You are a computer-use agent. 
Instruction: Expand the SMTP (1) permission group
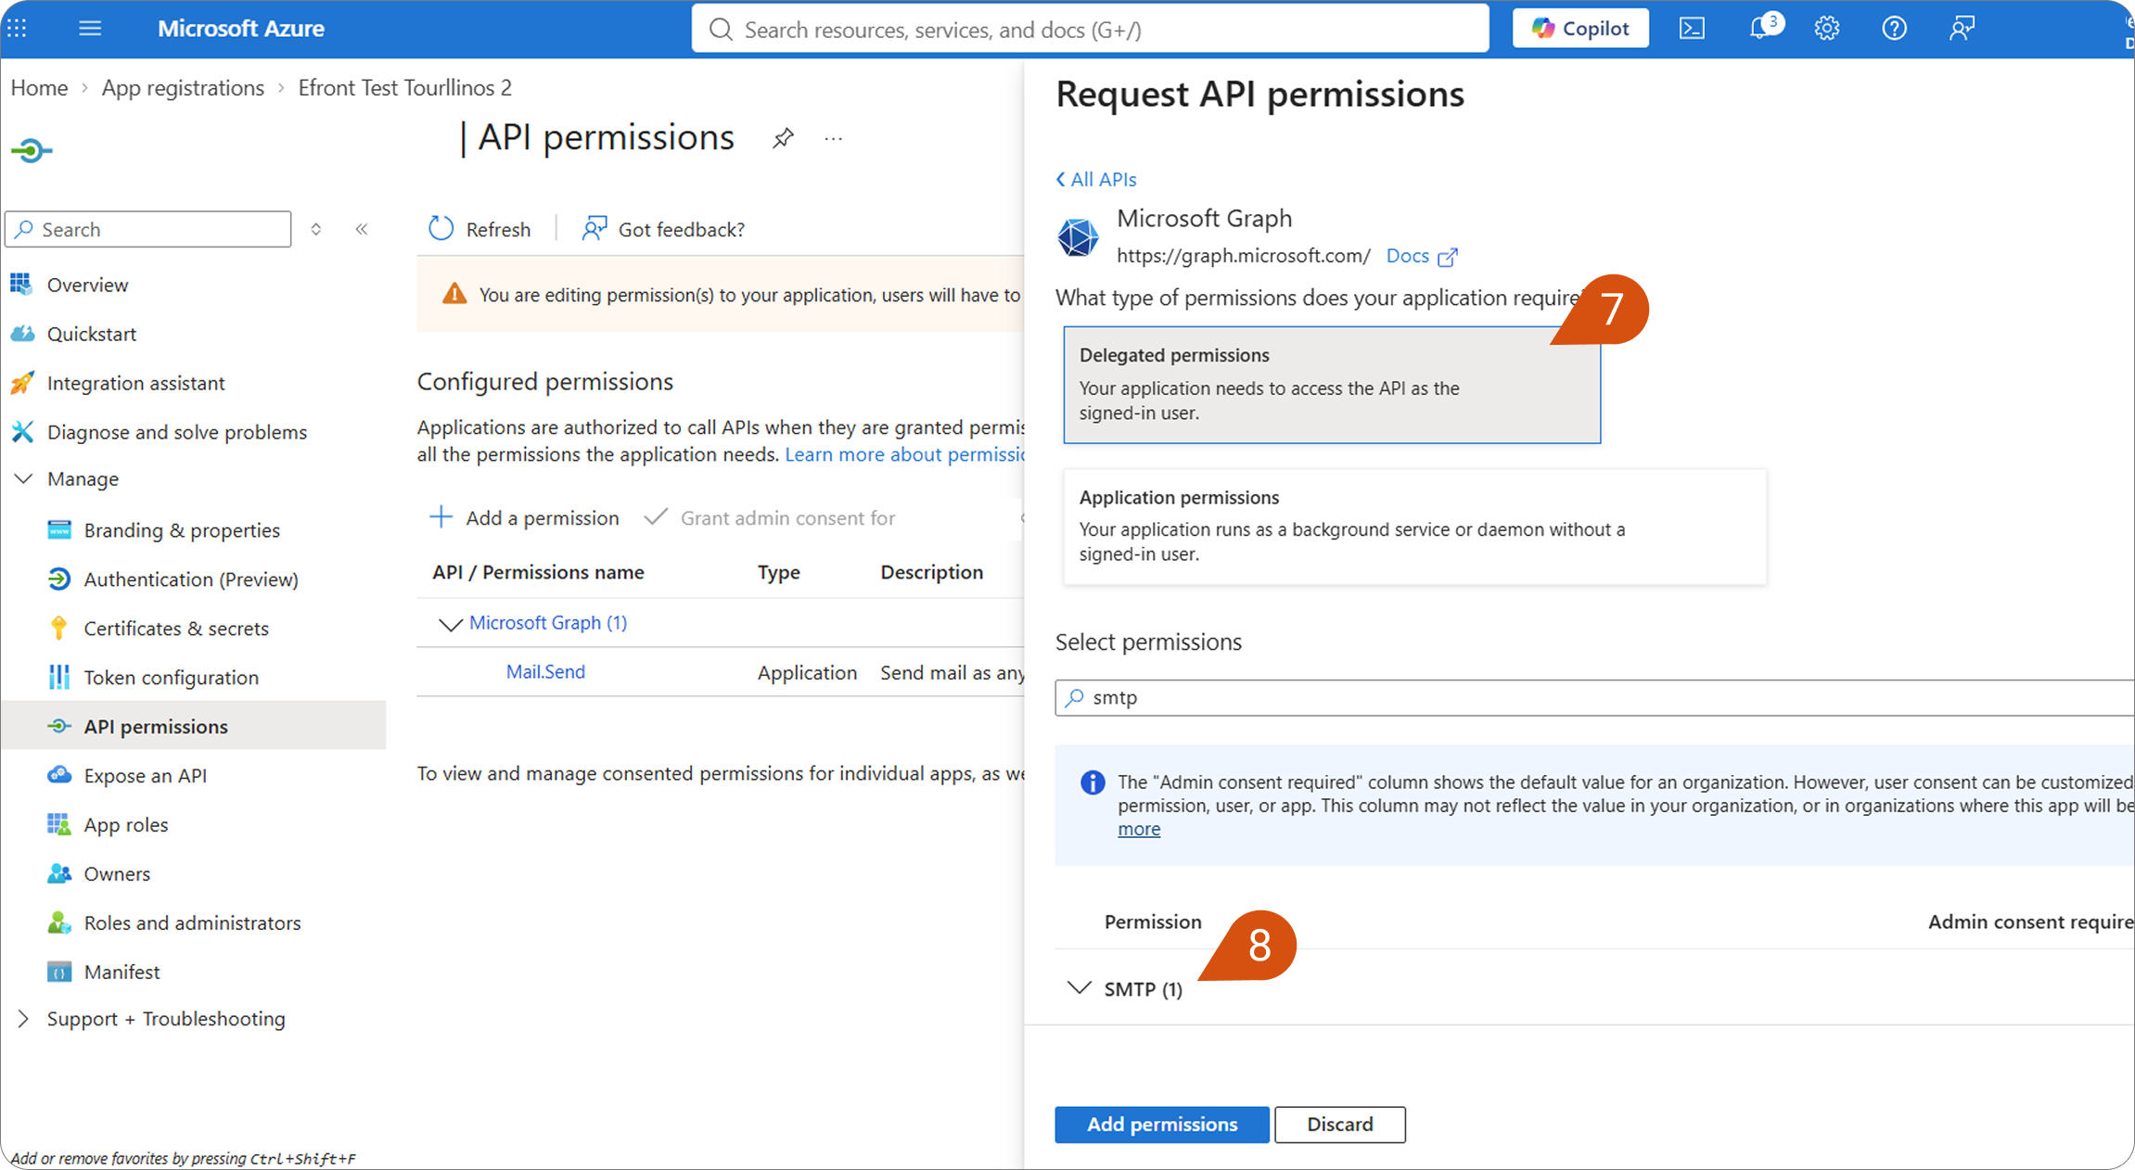[x=1078, y=988]
